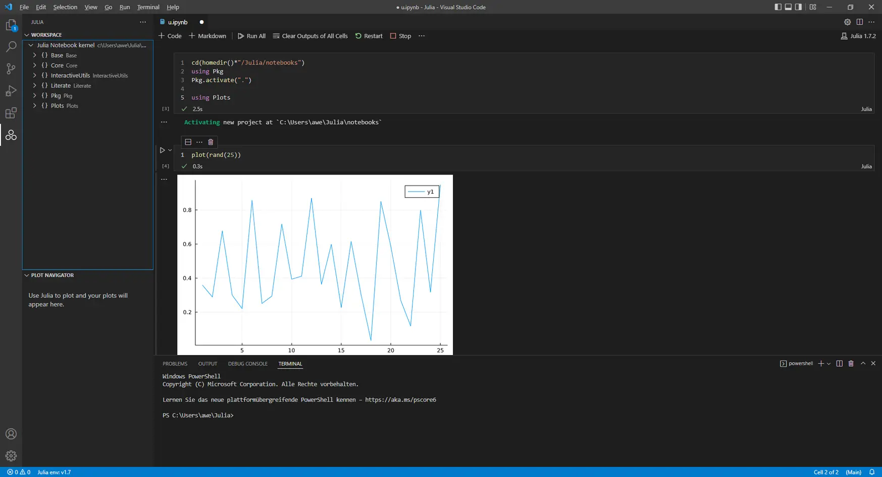Split the selected notebook cell

[x=188, y=142]
